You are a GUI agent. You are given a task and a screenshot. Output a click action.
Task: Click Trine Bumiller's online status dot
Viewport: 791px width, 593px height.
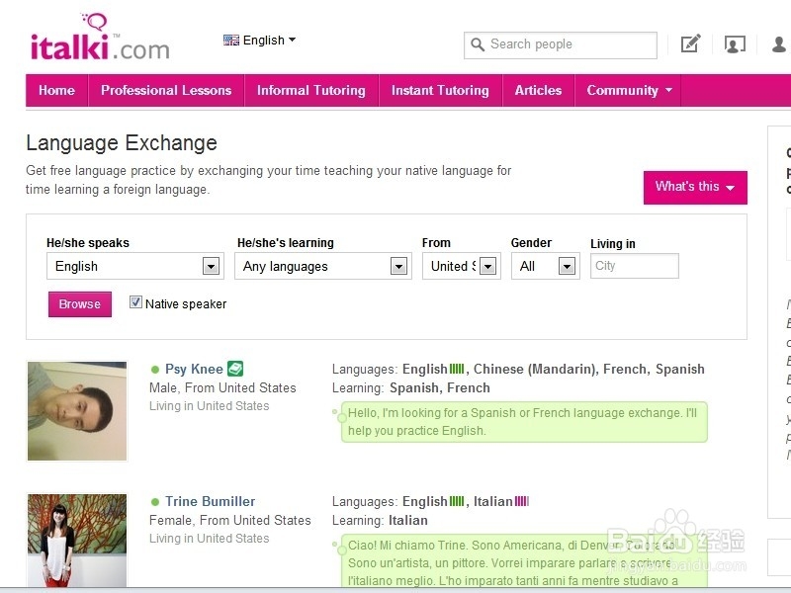tap(155, 502)
